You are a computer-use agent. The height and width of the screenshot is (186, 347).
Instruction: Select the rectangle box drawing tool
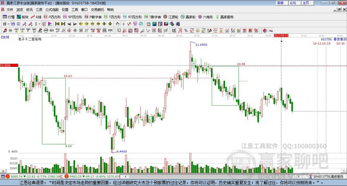click(x=119, y=30)
